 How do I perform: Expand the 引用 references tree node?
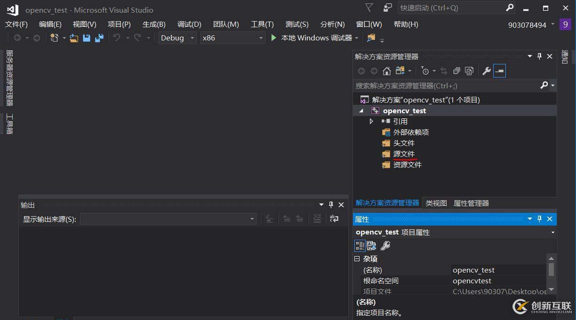[x=371, y=121]
